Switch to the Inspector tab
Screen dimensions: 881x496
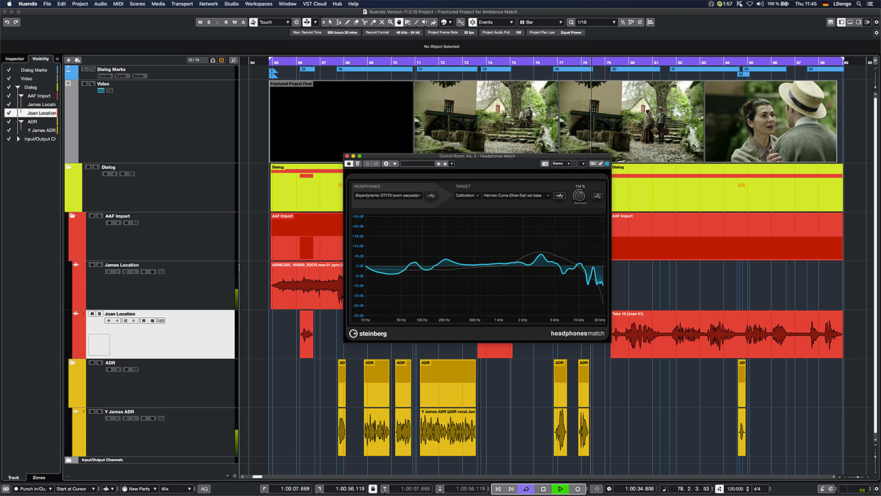(x=15, y=59)
